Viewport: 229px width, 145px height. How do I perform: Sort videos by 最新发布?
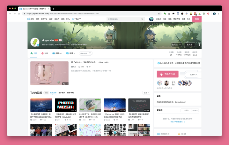coord(53,93)
